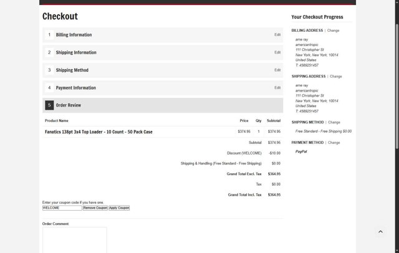Click the Tax $0.00 value
The height and width of the screenshot is (253, 399).
click(x=276, y=184)
